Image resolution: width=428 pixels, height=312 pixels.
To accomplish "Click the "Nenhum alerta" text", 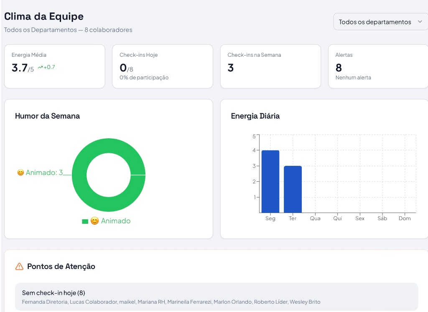I will 353,77.
